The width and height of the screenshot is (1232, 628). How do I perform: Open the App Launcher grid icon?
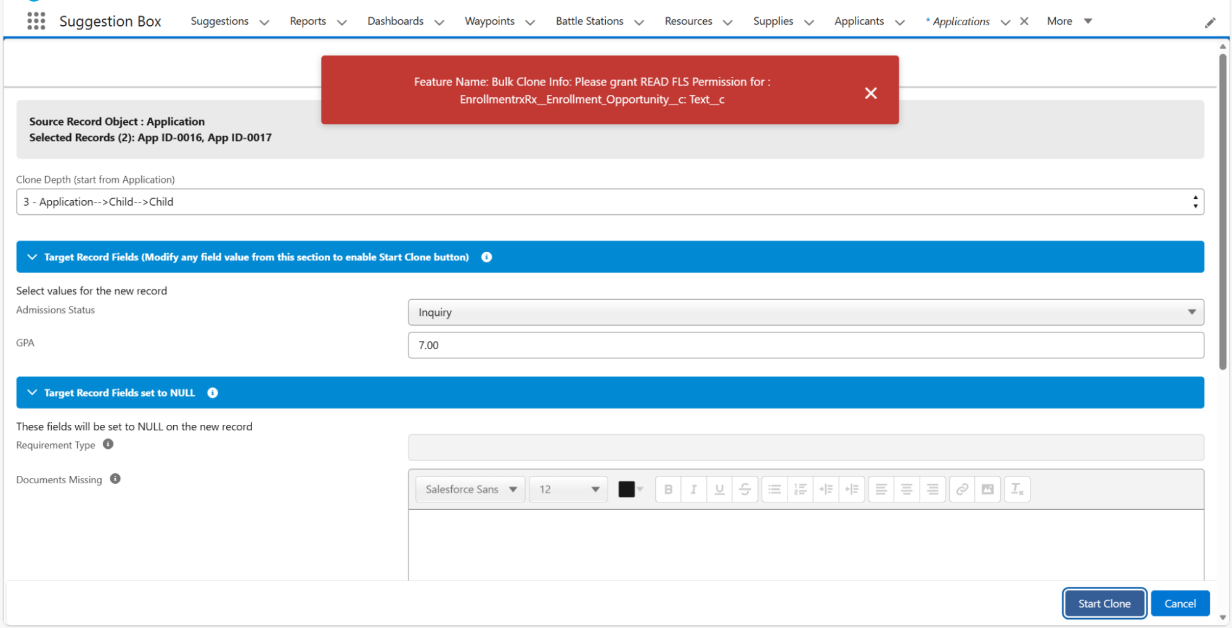click(36, 22)
